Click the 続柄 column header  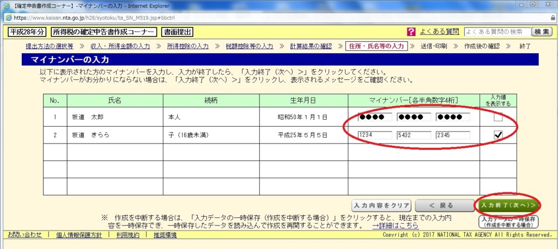pos(211,100)
